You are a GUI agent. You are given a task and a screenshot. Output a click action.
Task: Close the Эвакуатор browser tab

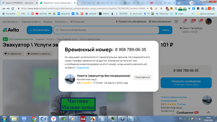(x=75, y=3)
